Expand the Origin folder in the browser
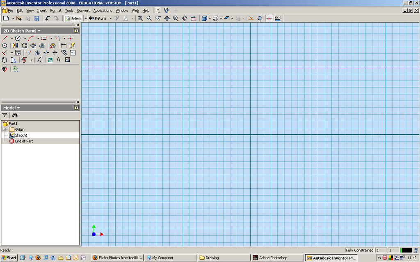This screenshot has height=262, width=420. coord(4,129)
